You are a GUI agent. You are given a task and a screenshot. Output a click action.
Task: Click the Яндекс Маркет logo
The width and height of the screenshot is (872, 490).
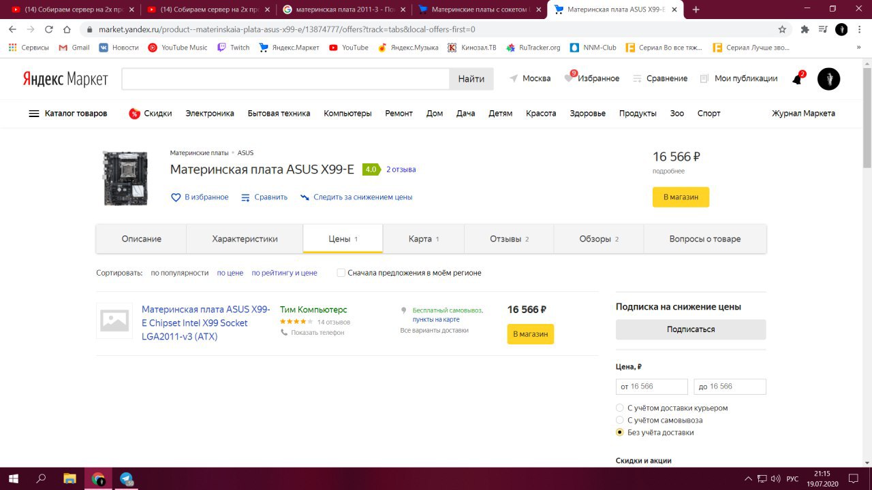point(65,79)
